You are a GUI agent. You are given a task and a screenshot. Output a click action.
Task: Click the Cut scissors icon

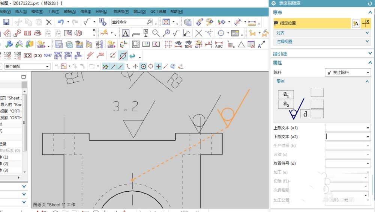(x=18, y=22)
